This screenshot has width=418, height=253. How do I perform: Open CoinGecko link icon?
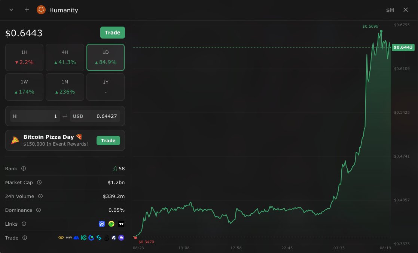(112, 224)
